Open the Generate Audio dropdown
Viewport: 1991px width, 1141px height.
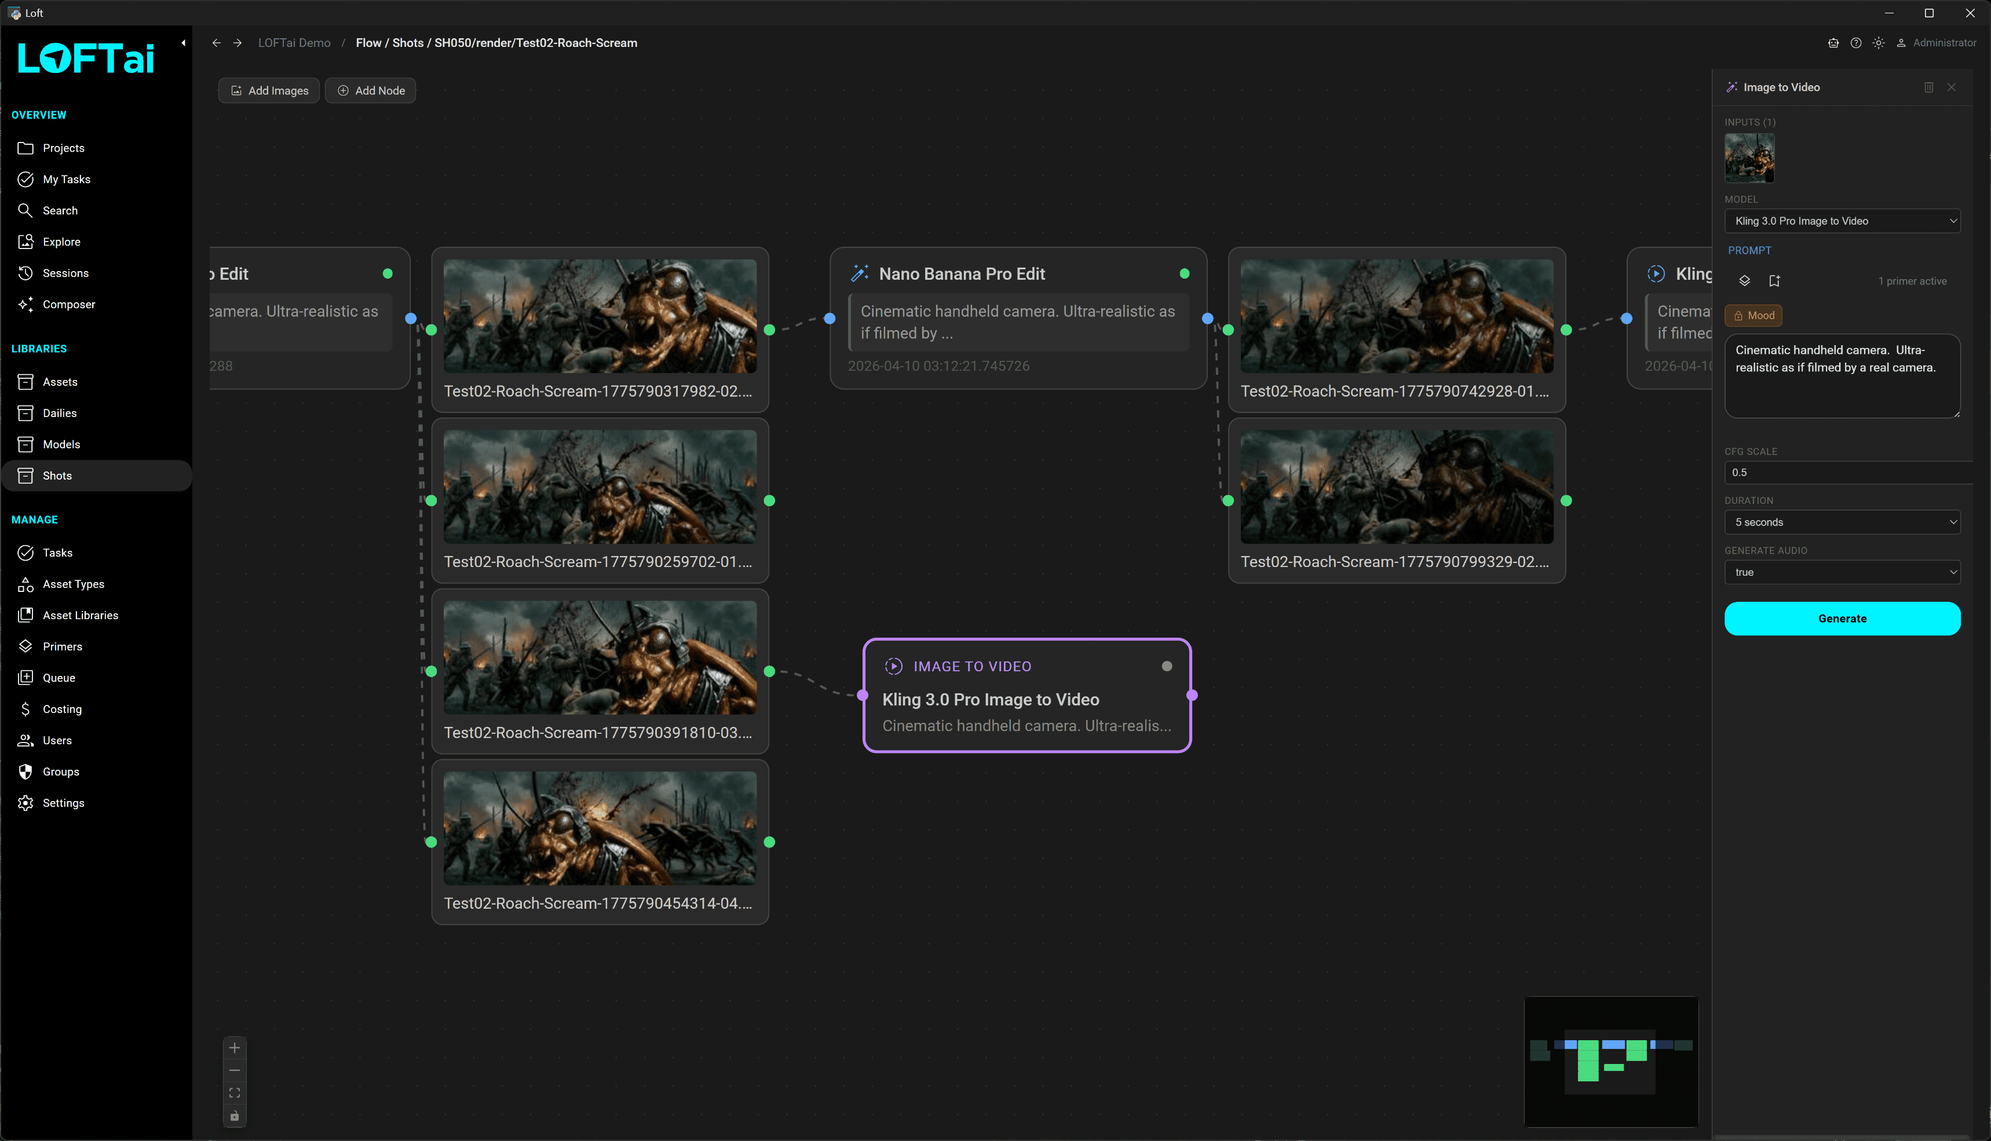point(1842,572)
